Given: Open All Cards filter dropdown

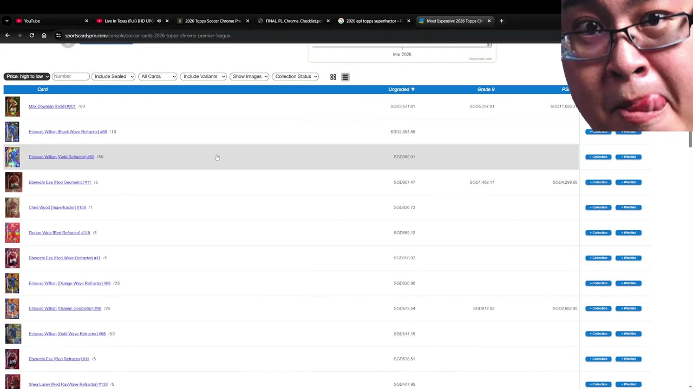Looking at the screenshot, I should point(158,77).
